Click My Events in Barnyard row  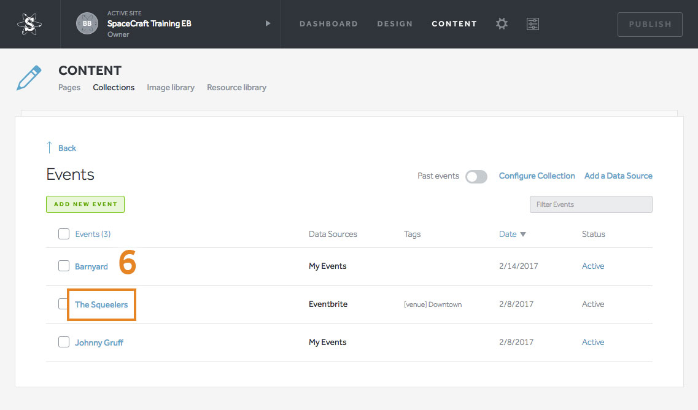click(x=328, y=266)
